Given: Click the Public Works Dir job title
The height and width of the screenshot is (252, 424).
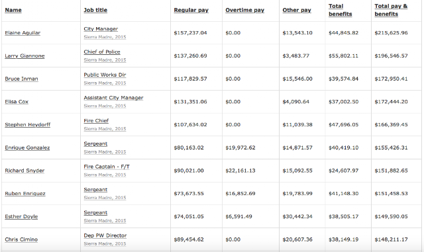Looking at the screenshot, I should pyautogui.click(x=105, y=75).
